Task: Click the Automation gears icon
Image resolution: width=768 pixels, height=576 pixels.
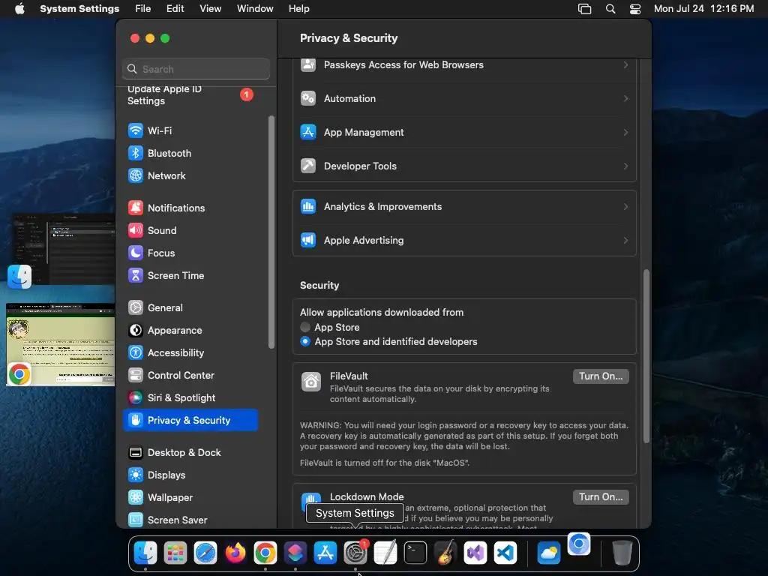Action: (x=308, y=98)
